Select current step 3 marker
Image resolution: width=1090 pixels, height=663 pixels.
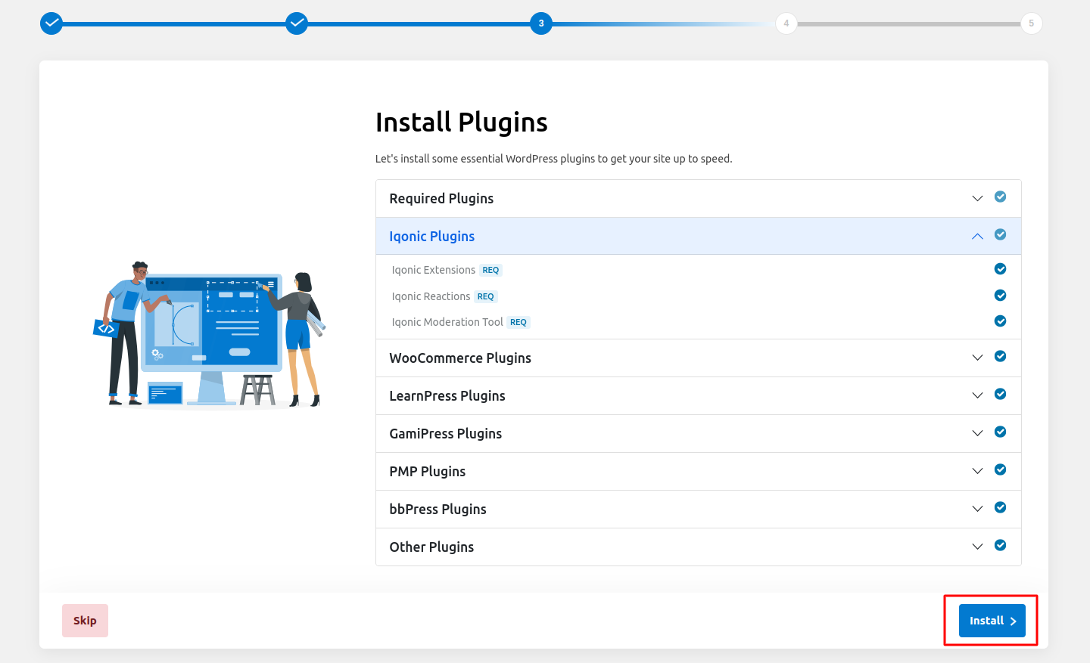click(x=541, y=23)
